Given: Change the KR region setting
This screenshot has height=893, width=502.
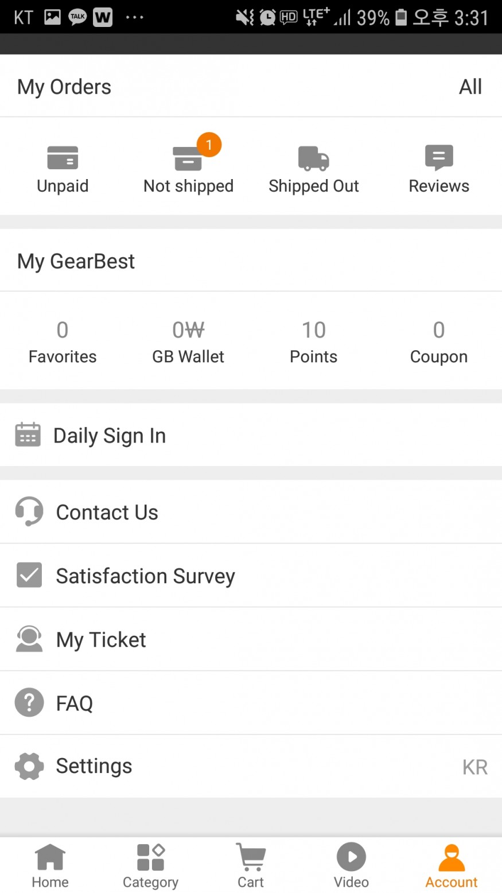Looking at the screenshot, I should (474, 767).
